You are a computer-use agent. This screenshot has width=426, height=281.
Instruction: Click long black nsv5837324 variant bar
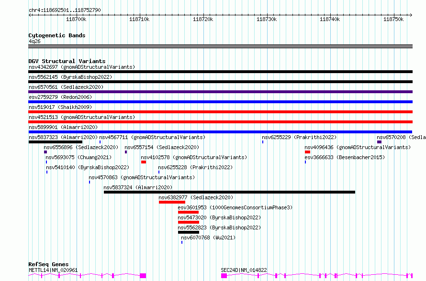click(x=229, y=192)
